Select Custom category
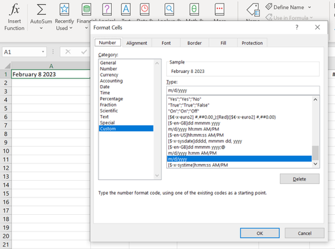 (x=126, y=129)
